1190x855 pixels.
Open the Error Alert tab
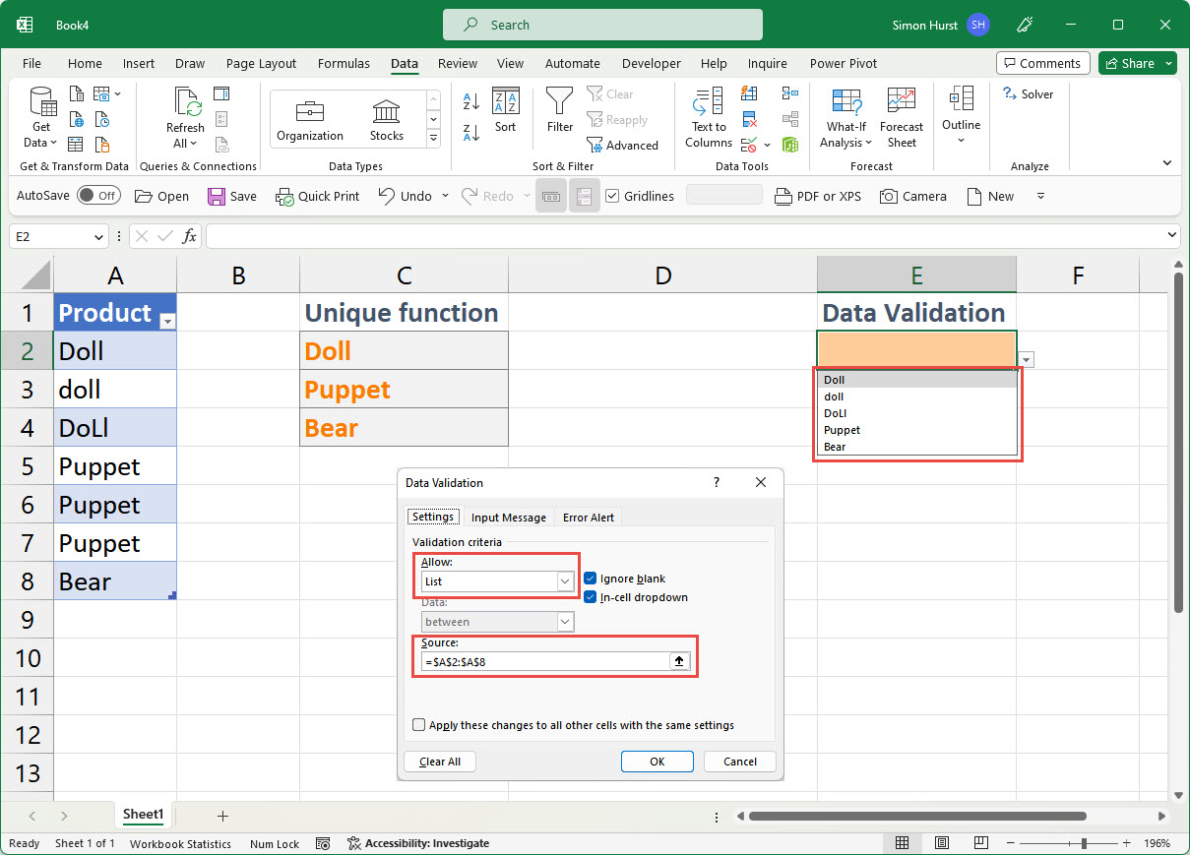[588, 518]
